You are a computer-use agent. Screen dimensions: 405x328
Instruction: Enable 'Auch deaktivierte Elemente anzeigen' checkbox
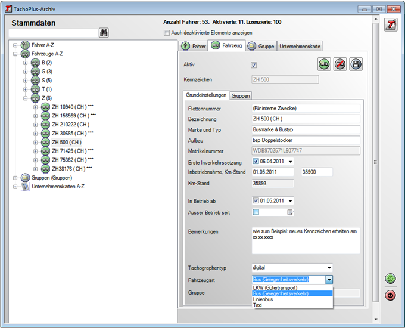[x=167, y=33]
